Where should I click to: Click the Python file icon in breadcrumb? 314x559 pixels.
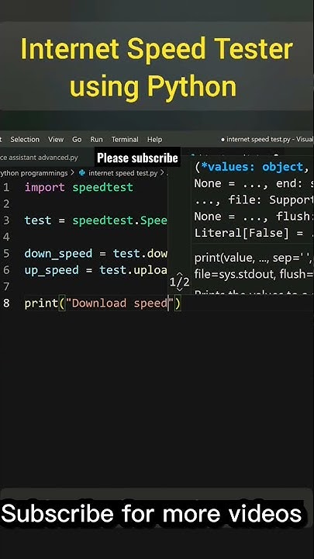click(x=82, y=173)
